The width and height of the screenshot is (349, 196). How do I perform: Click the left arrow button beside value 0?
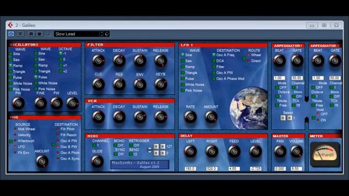(156, 153)
